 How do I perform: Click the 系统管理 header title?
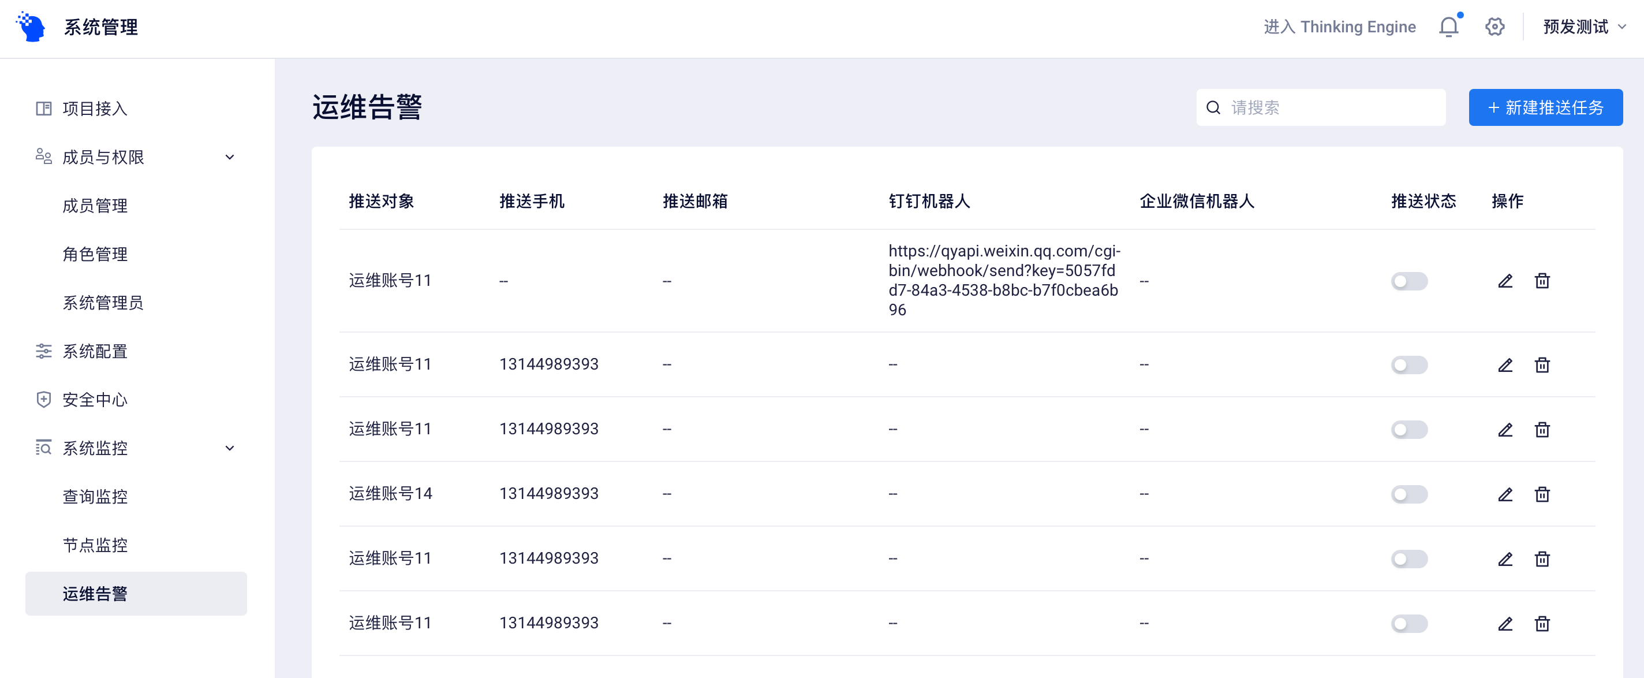pyautogui.click(x=101, y=27)
